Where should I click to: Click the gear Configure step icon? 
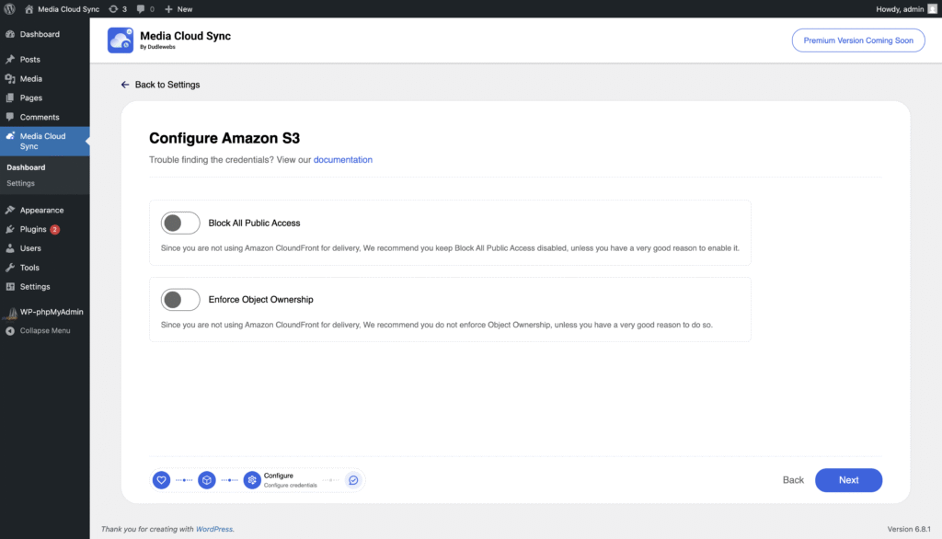(252, 480)
